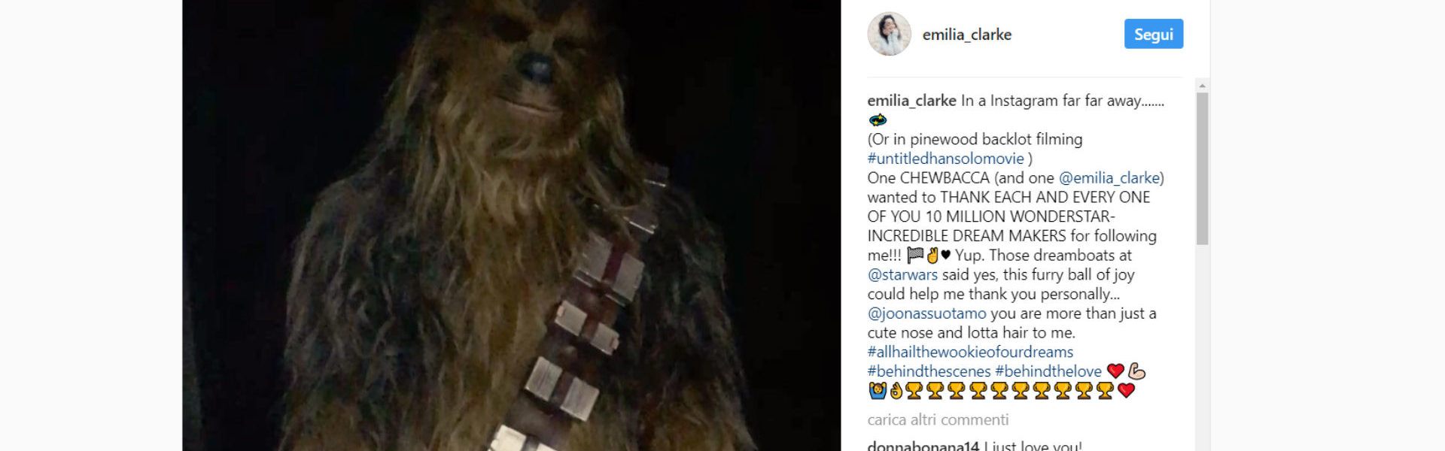Viewport: 1445px width, 451px height.
Task: Click the caption author name emilia_clarke
Action: (x=911, y=101)
